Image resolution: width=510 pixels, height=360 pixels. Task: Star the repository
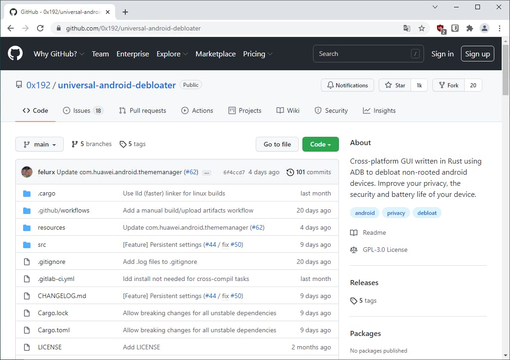click(x=395, y=85)
